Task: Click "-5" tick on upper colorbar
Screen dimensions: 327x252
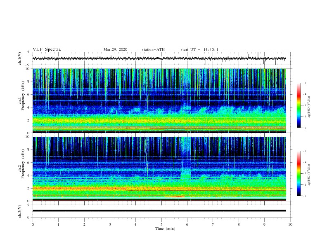Action: tap(304, 105)
